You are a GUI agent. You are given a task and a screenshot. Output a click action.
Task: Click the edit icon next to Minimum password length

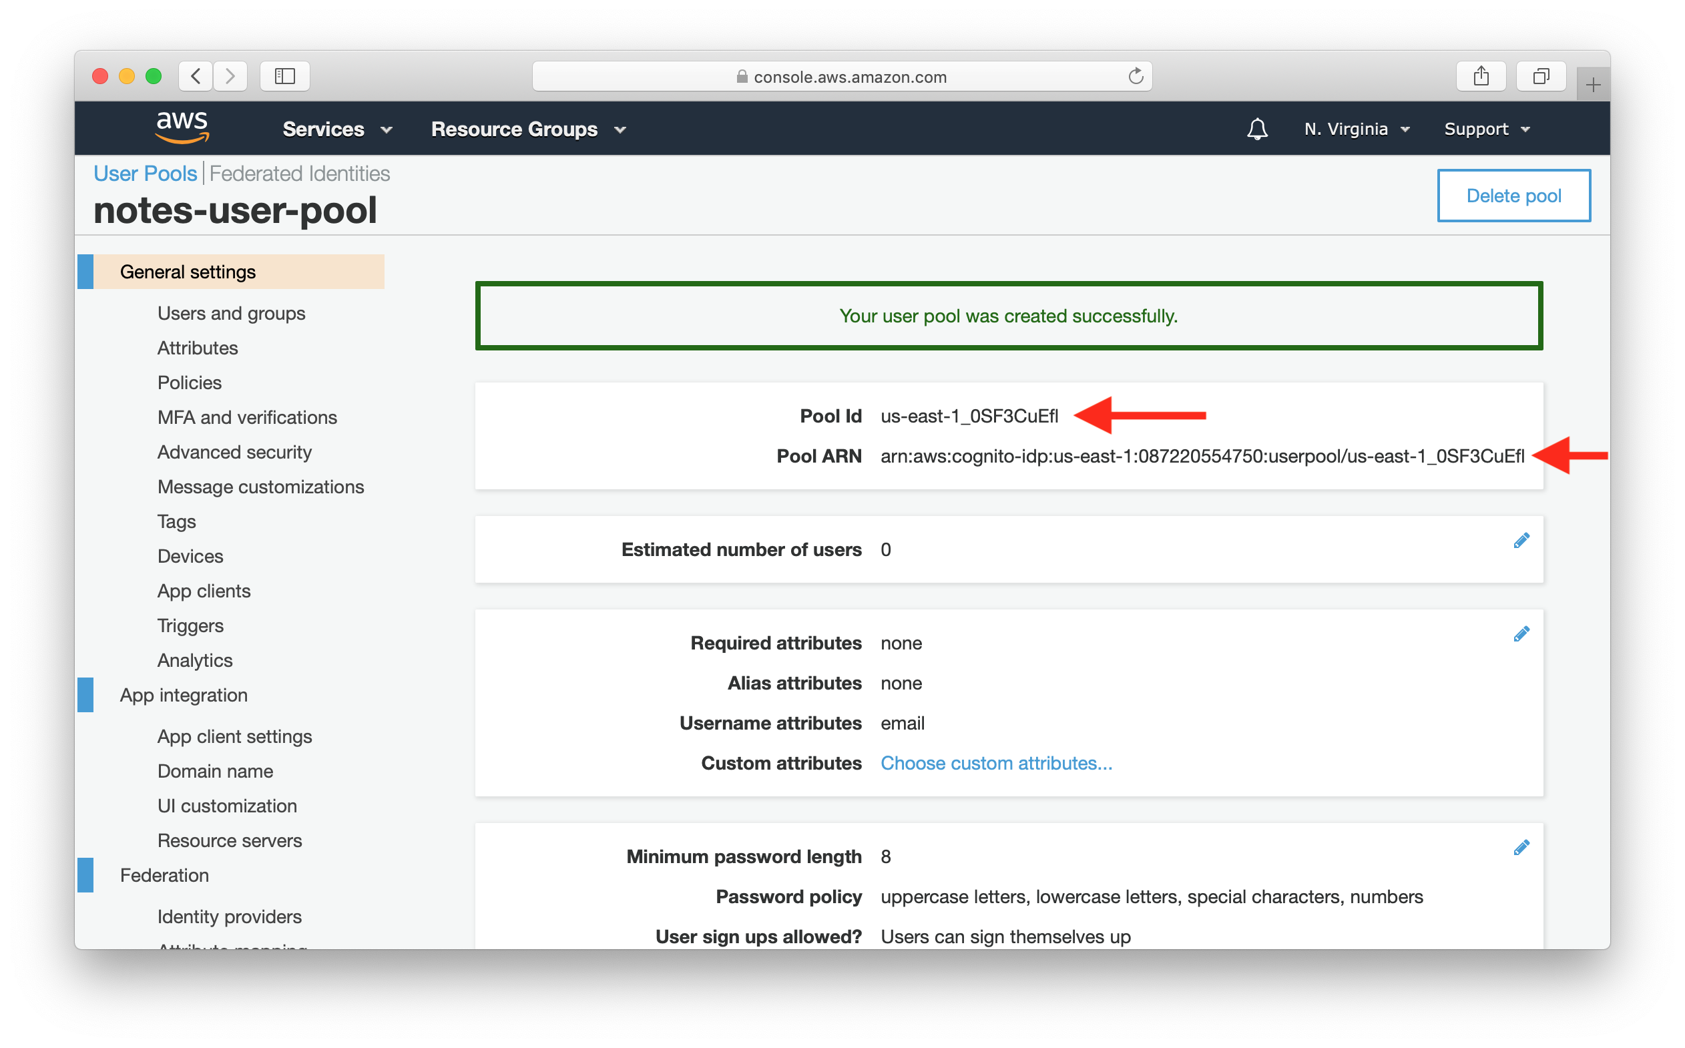coord(1522,845)
